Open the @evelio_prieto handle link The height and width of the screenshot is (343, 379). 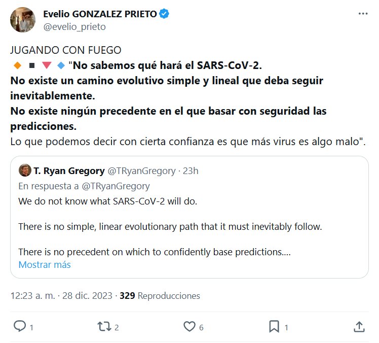click(74, 27)
